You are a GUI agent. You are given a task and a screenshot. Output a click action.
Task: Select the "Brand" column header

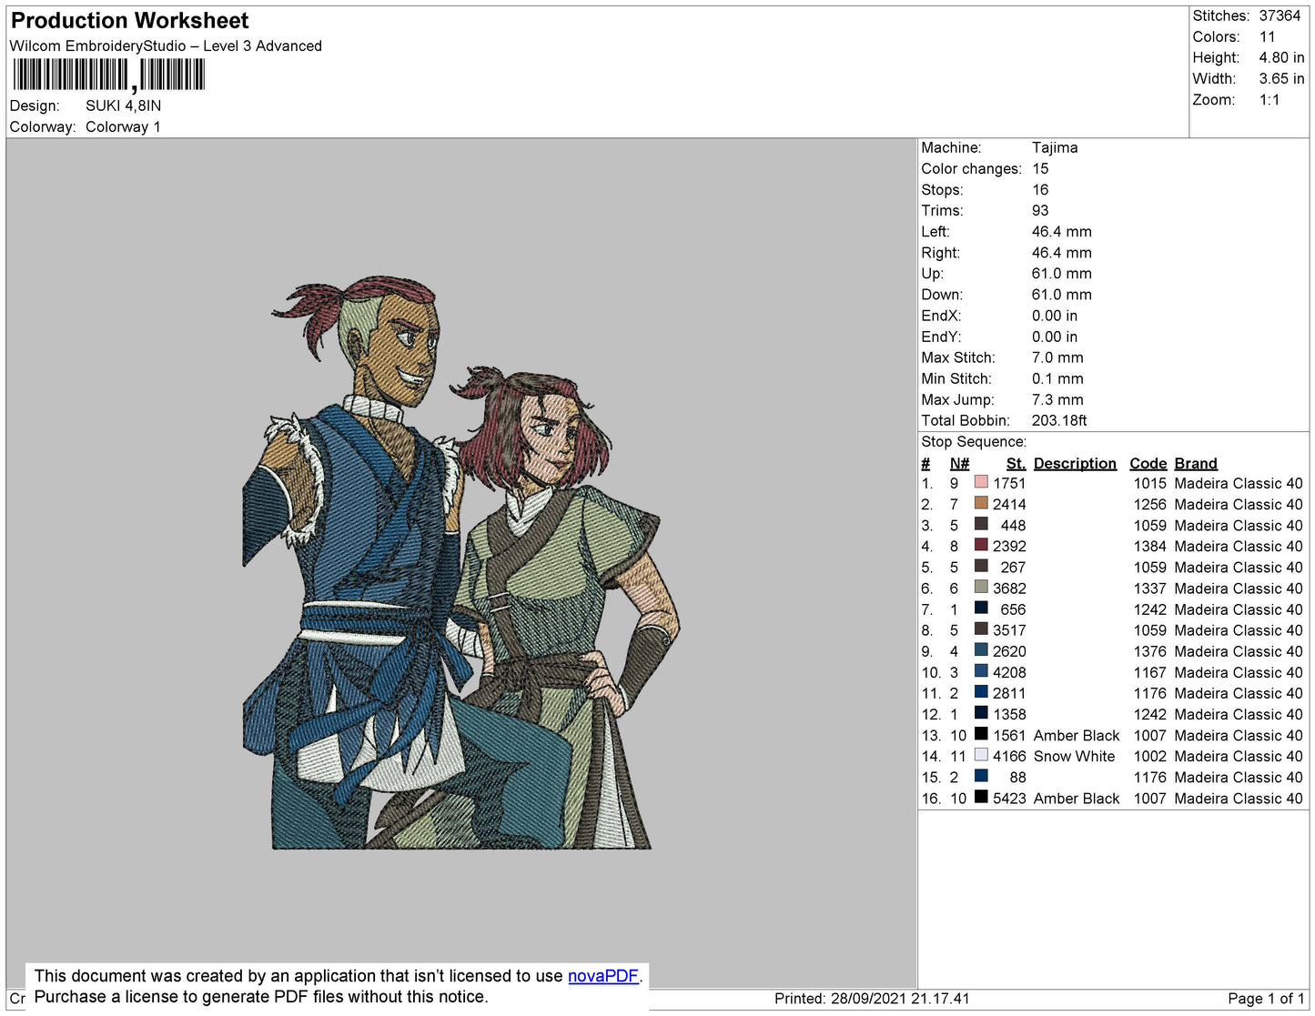[x=1196, y=464]
